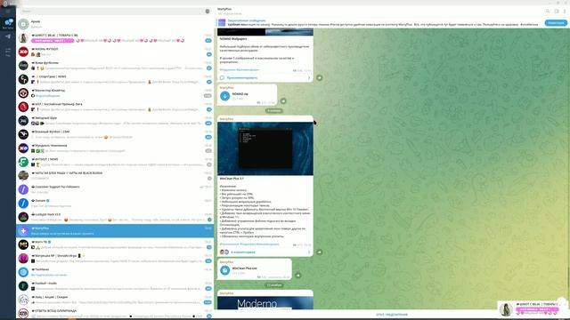Open the WinClean Plus.exe file icon
The width and height of the screenshot is (570, 320).
225,270
